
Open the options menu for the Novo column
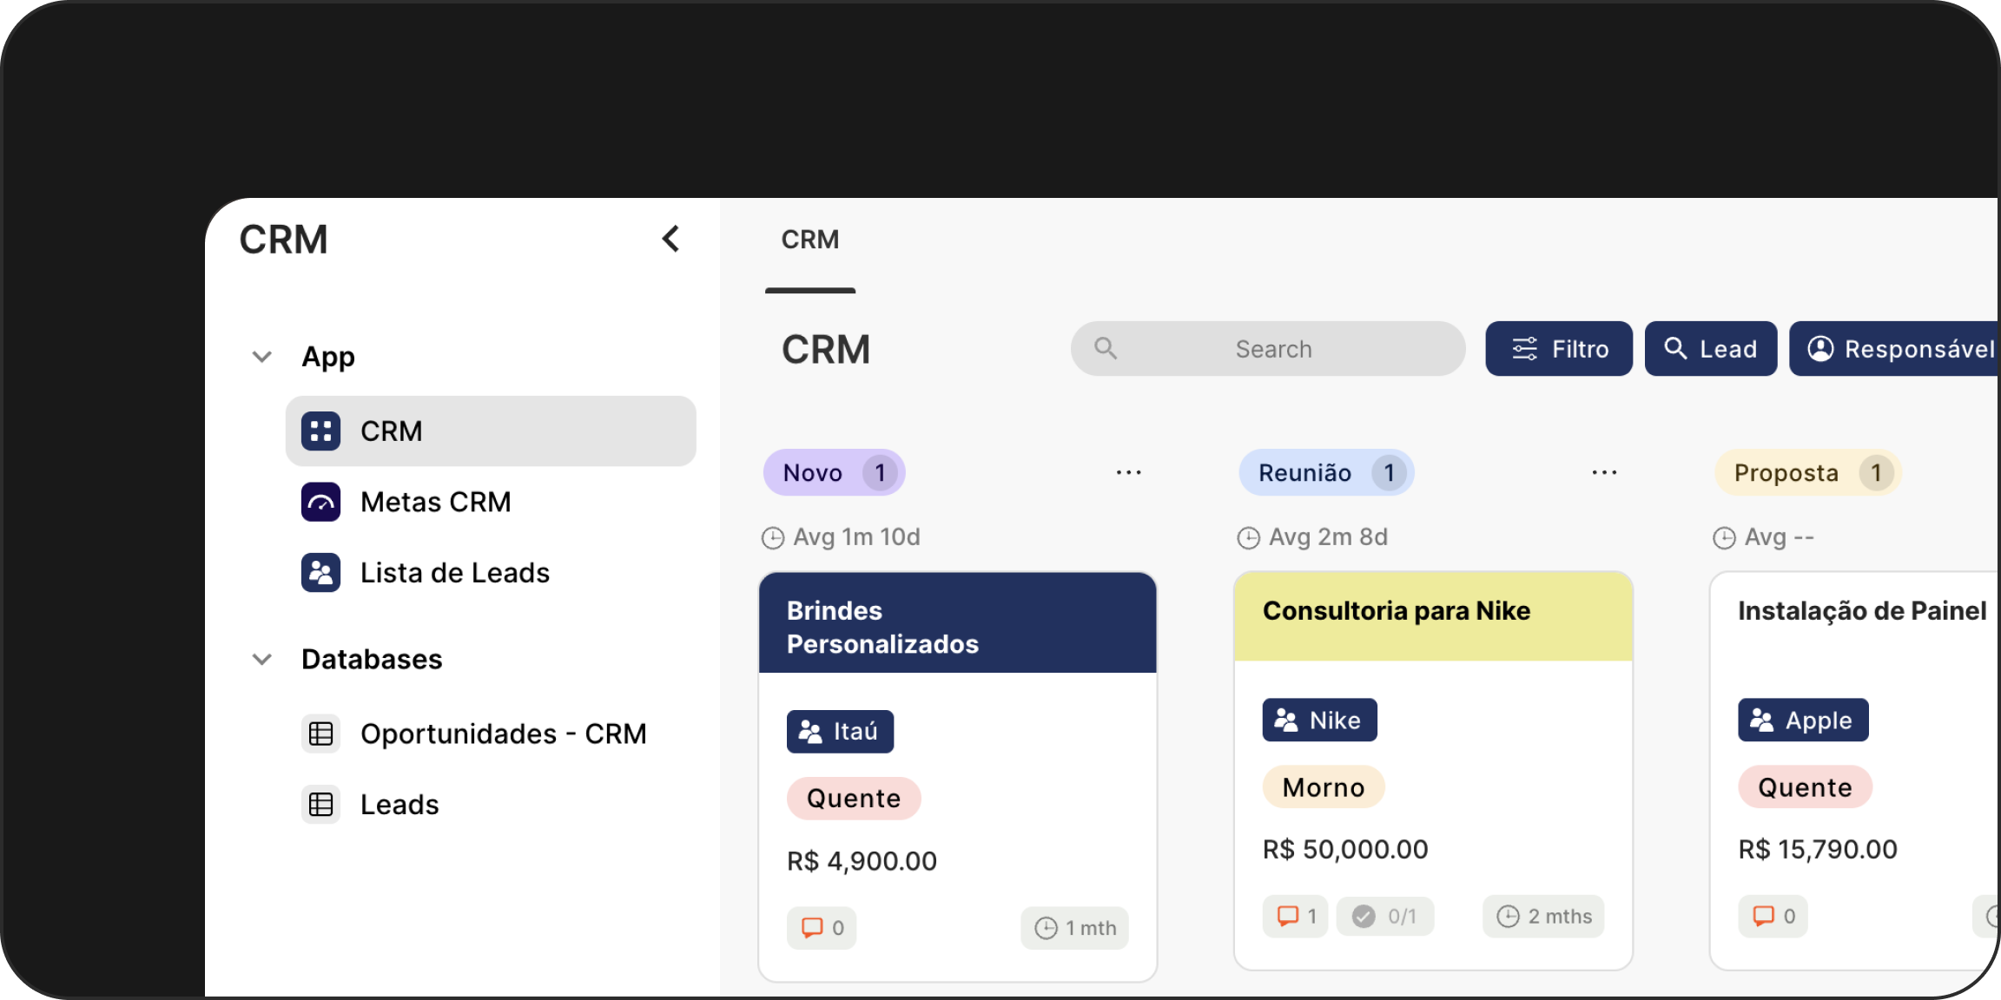click(1128, 472)
